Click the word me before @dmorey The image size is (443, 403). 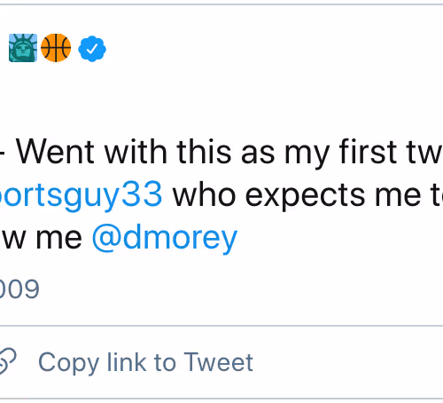[x=58, y=239]
